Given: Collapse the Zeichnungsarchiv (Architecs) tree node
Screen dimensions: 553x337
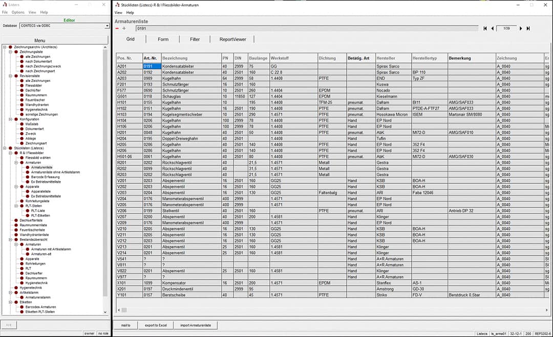Looking at the screenshot, I should [x=4, y=47].
